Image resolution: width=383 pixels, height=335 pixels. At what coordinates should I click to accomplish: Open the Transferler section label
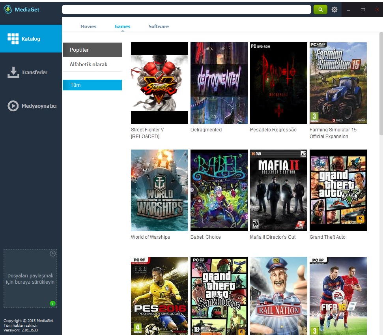coord(34,72)
